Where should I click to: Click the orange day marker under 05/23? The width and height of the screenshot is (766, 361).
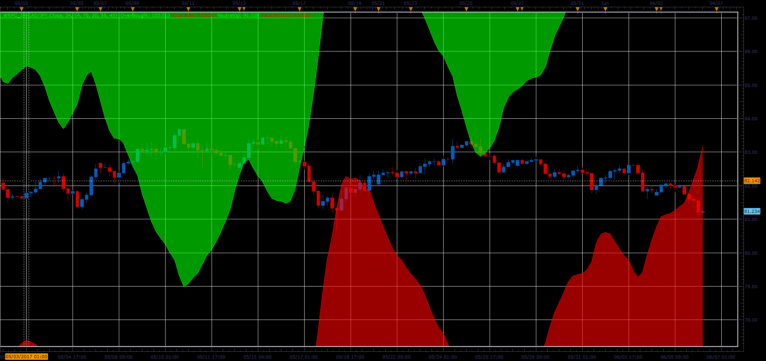coord(411,9)
